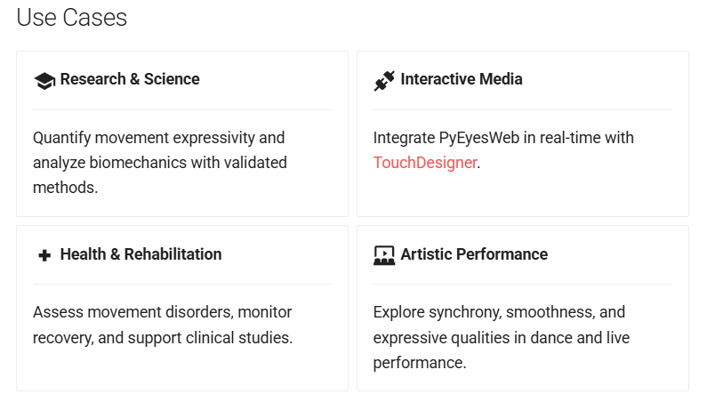Open the TouchDesigner link
Viewport: 707px width, 402px height.
pyautogui.click(x=425, y=163)
